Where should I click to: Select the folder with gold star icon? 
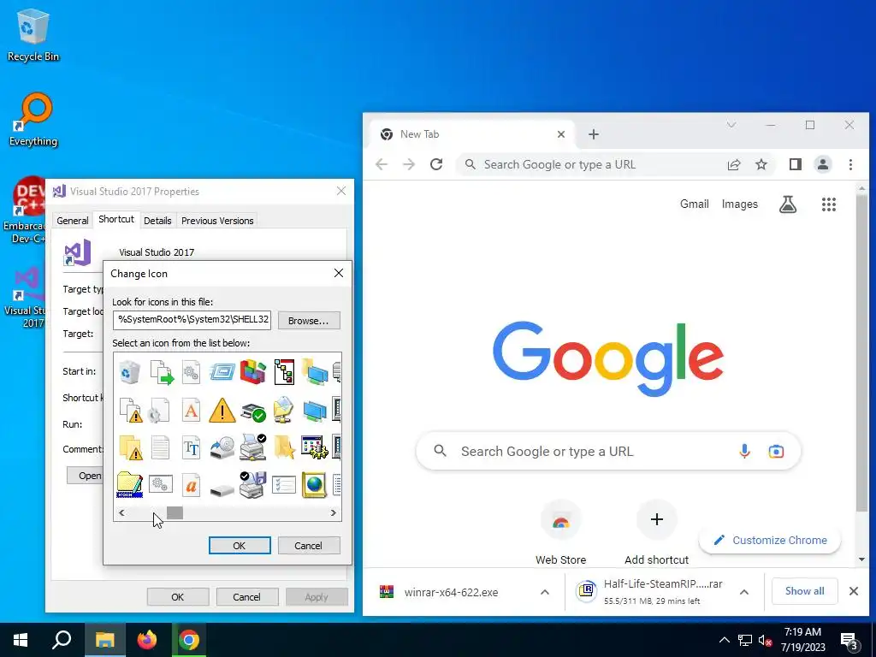coord(284,447)
